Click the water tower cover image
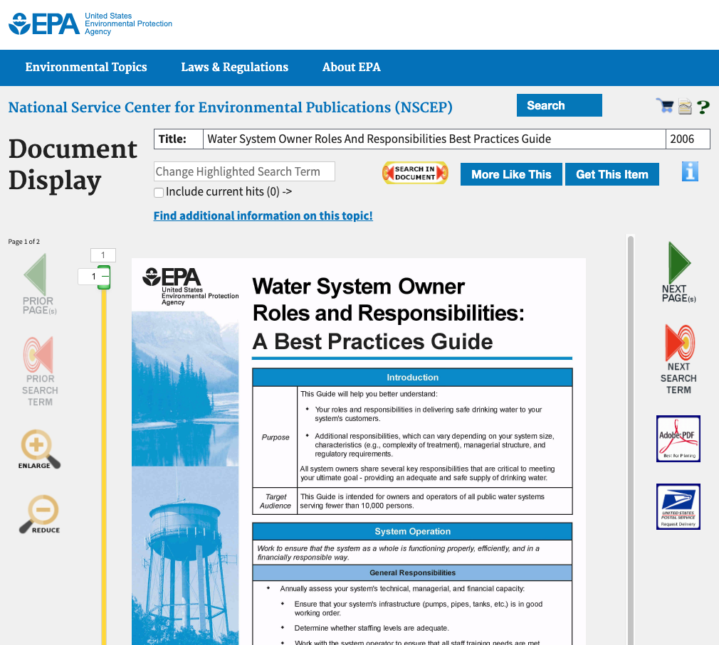This screenshot has width=719, height=645. click(185, 557)
